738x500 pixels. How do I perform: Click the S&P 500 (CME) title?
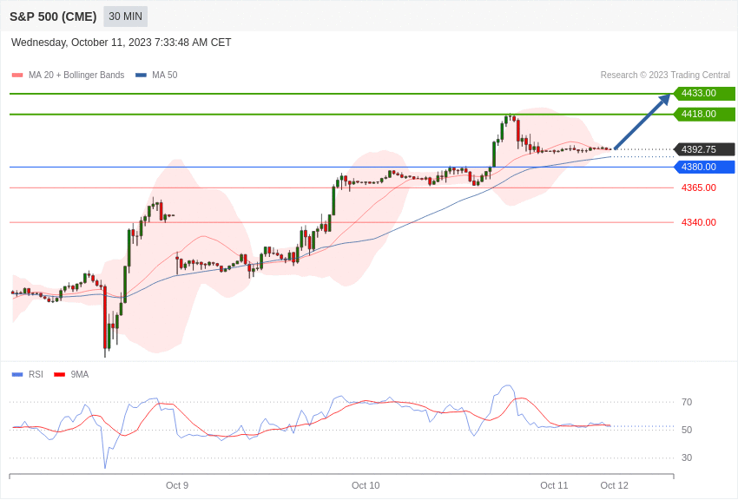coord(53,16)
